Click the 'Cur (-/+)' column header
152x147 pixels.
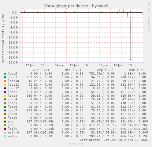(x=41, y=70)
